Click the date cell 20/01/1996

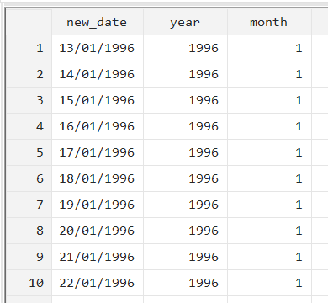coord(98,231)
